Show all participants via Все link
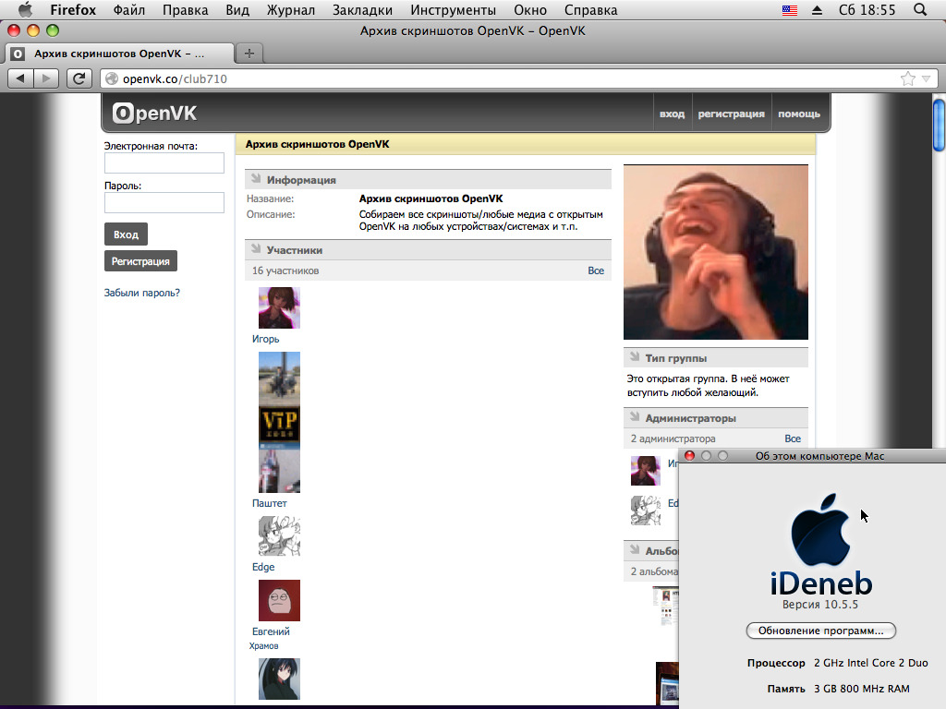This screenshot has height=709, width=946. (596, 270)
